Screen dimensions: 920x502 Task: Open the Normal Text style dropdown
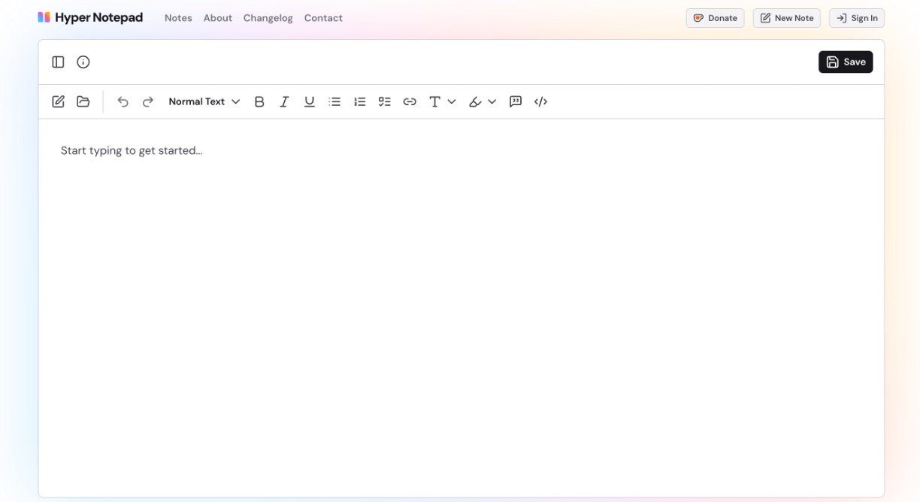[x=203, y=101]
